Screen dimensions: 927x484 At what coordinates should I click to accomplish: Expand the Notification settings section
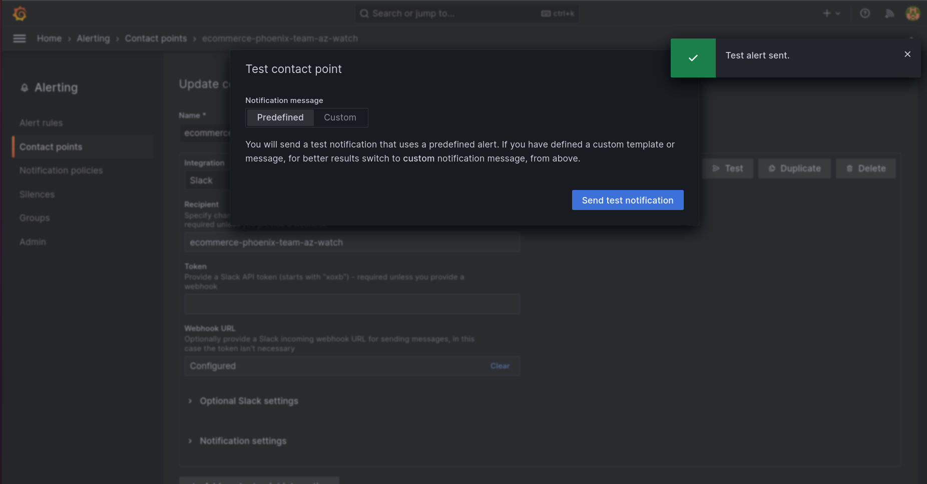pos(243,441)
